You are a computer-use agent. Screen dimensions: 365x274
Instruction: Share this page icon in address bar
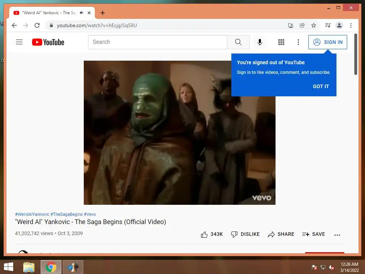click(x=302, y=25)
